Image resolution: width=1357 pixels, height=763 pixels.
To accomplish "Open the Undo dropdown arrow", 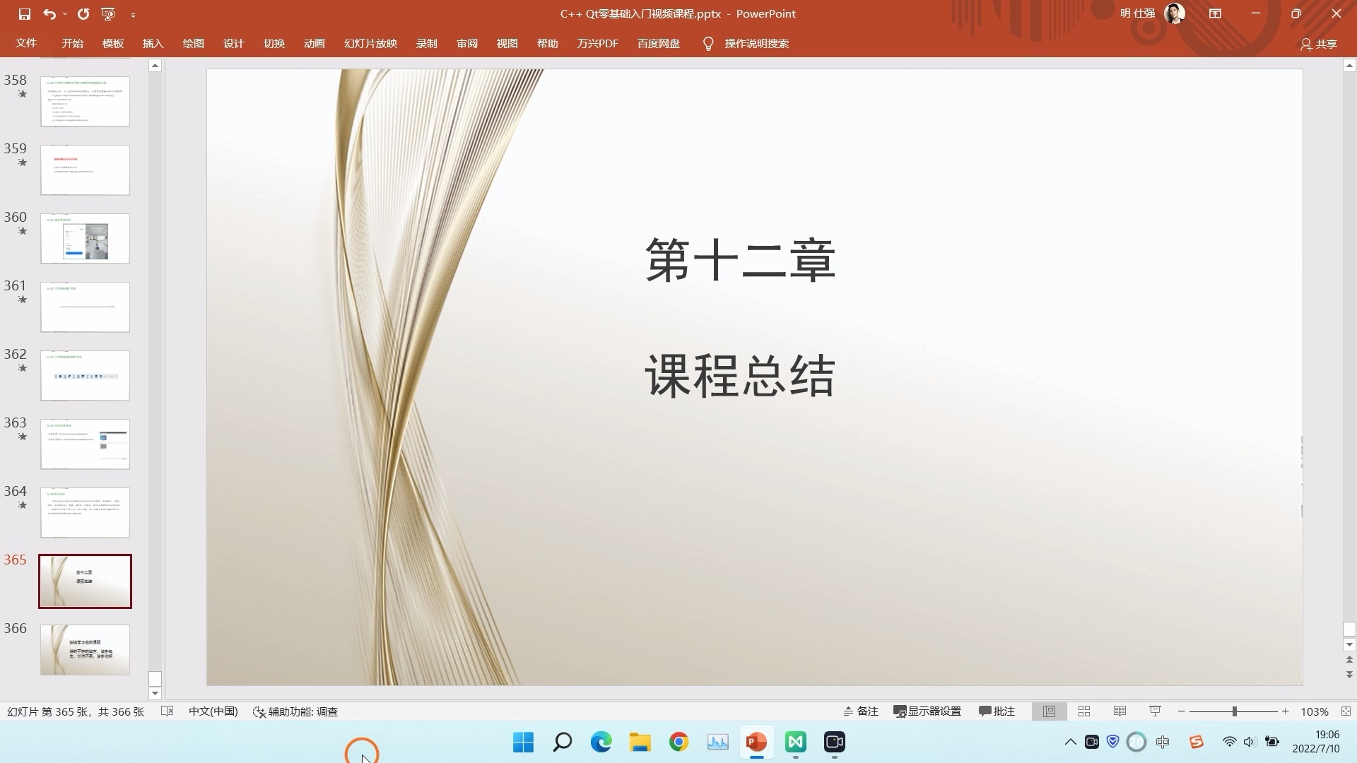I will (65, 13).
